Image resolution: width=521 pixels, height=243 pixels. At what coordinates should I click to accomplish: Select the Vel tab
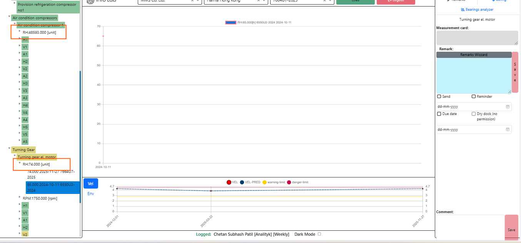pos(91,184)
